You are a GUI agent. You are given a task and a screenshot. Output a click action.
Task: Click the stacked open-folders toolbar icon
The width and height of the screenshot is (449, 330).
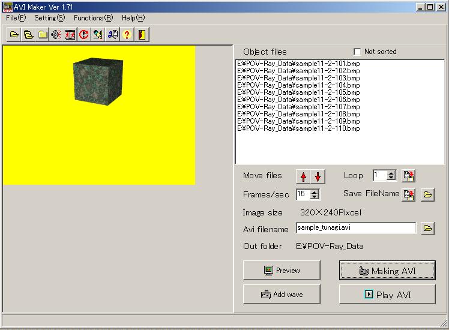click(28, 35)
